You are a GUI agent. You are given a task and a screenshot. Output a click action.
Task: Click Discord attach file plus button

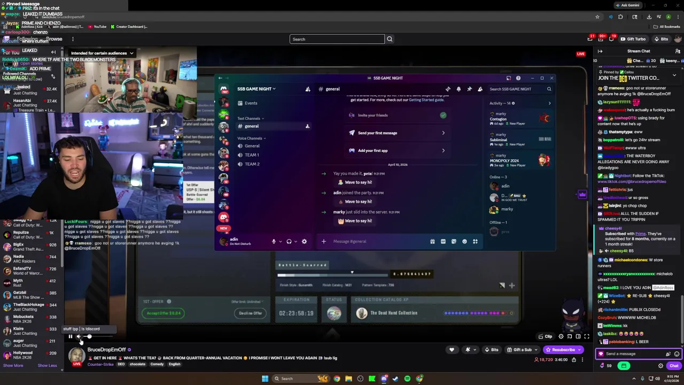pyautogui.click(x=323, y=242)
